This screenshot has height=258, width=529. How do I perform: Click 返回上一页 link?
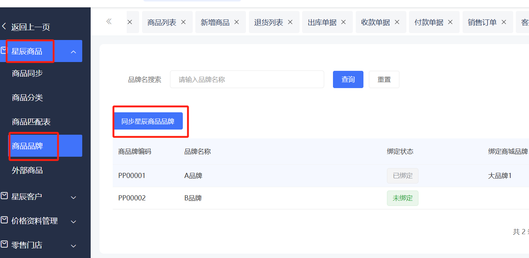tap(30, 27)
